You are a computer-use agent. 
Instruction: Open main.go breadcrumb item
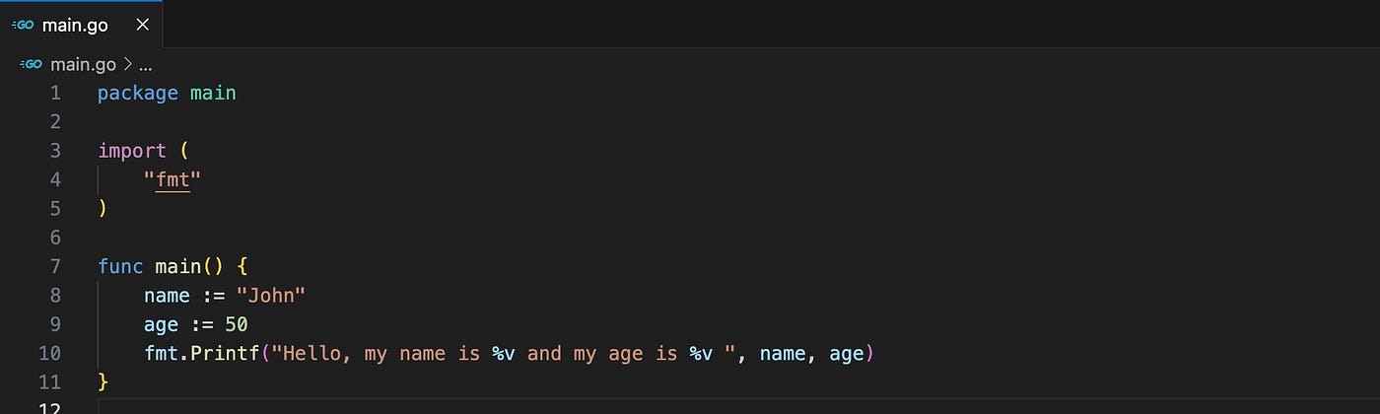click(83, 65)
